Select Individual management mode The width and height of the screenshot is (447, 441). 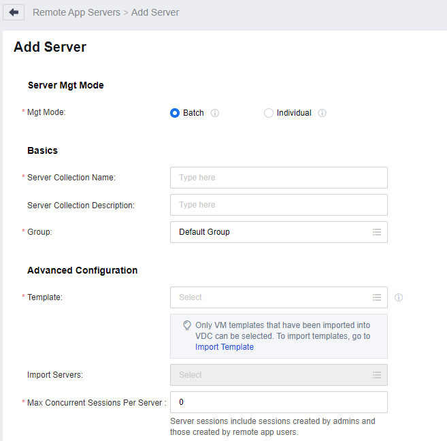coord(269,113)
